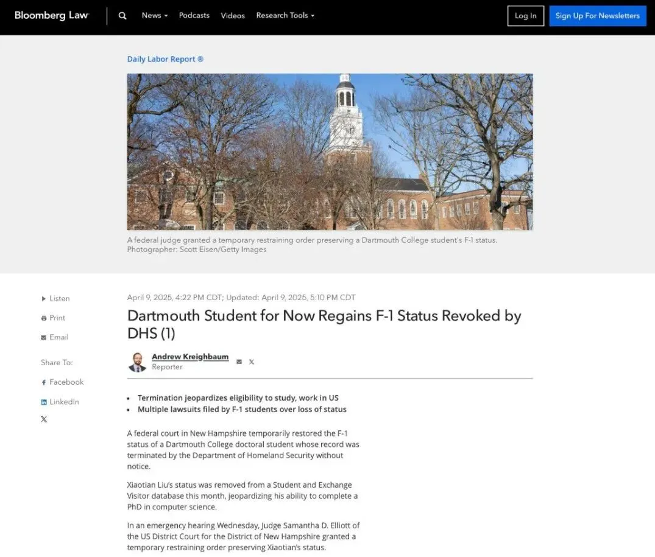Screen dimensions: 655x557
Task: Click the paragraph starting 'A federal court in New Hampshire'
Action: click(243, 450)
